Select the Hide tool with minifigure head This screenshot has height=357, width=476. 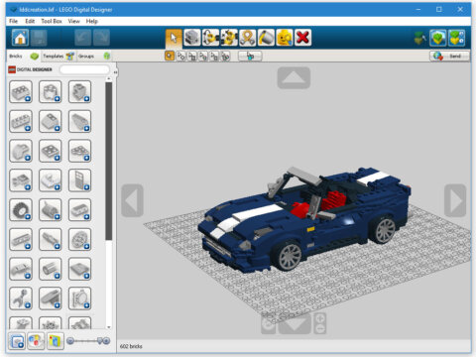(x=285, y=38)
